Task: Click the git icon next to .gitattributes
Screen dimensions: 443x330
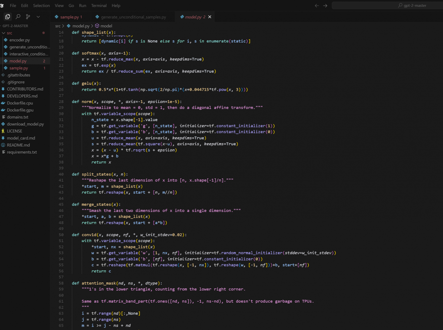Action: (3, 75)
